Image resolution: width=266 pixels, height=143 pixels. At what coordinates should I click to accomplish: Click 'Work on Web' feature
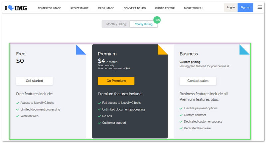[30, 116]
